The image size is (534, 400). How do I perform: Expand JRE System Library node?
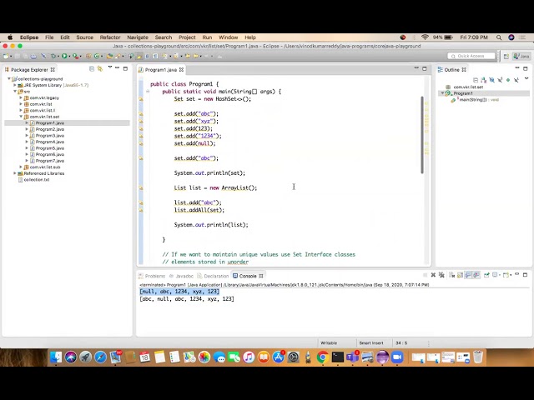[x=15, y=85]
